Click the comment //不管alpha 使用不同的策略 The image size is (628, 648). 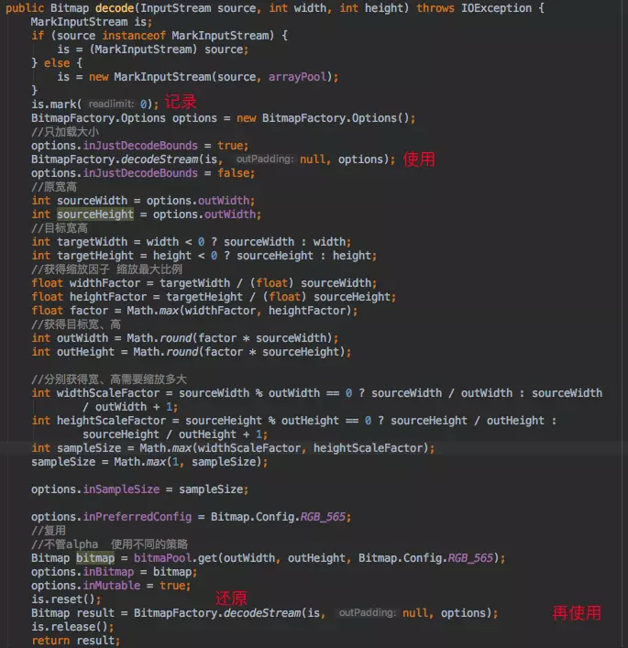tap(110, 544)
